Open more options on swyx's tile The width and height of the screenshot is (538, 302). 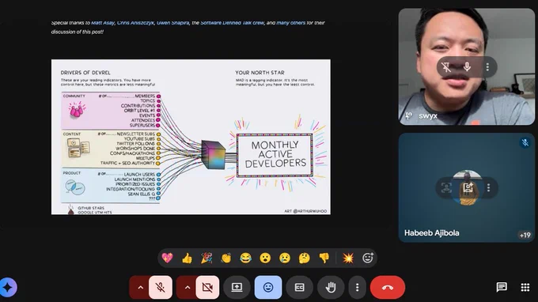tap(487, 67)
